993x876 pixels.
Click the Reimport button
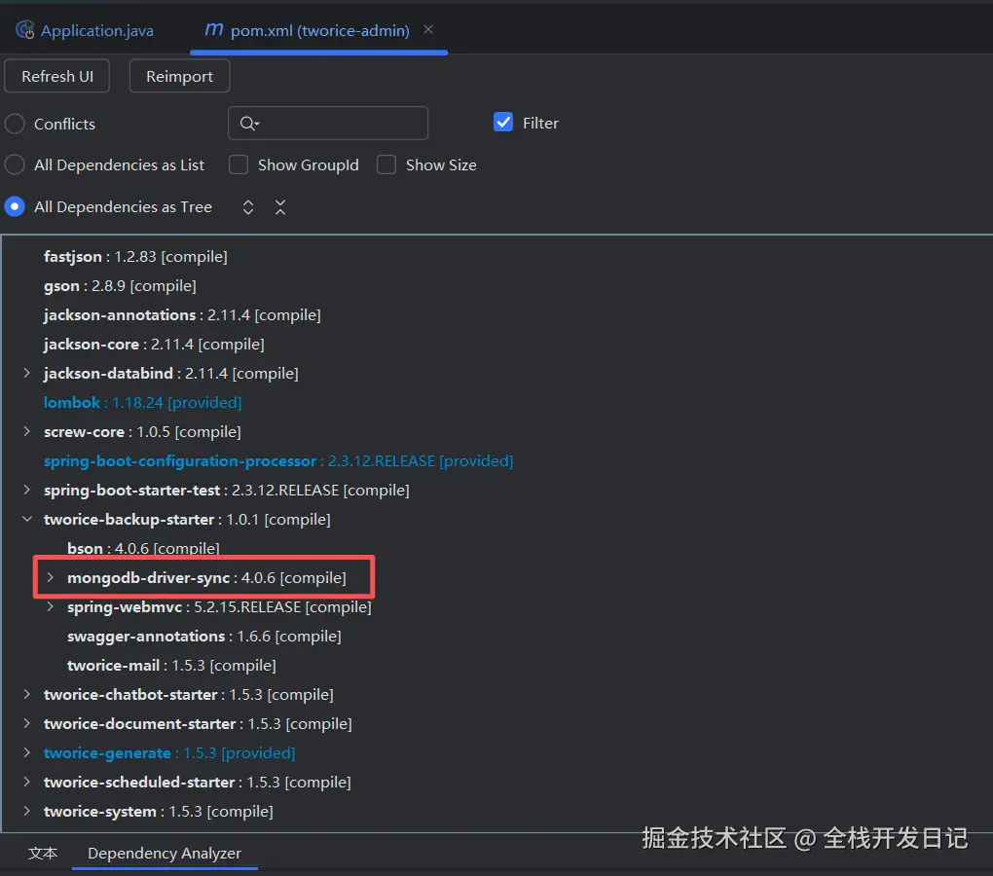(x=179, y=76)
